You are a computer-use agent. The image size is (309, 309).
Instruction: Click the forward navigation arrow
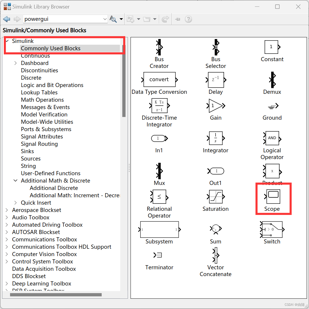(x=17, y=19)
